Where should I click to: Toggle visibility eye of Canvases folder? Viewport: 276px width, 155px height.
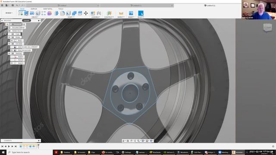[x=9, y=43]
